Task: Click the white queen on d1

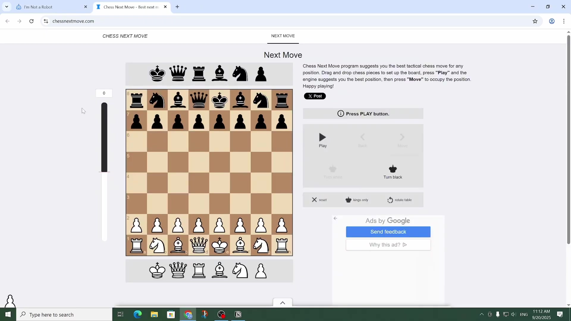Action: tap(199, 246)
